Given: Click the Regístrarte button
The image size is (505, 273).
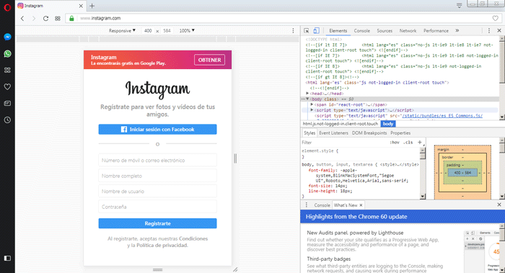Looking at the screenshot, I should pyautogui.click(x=157, y=223).
